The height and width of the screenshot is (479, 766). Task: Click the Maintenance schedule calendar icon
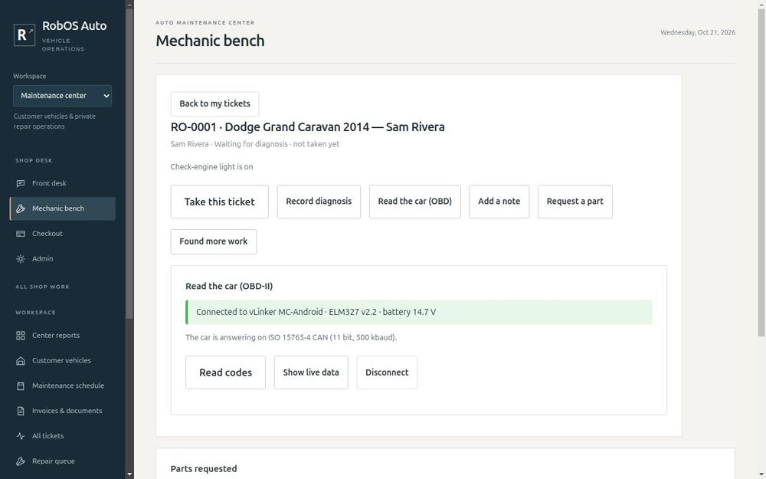pos(21,385)
